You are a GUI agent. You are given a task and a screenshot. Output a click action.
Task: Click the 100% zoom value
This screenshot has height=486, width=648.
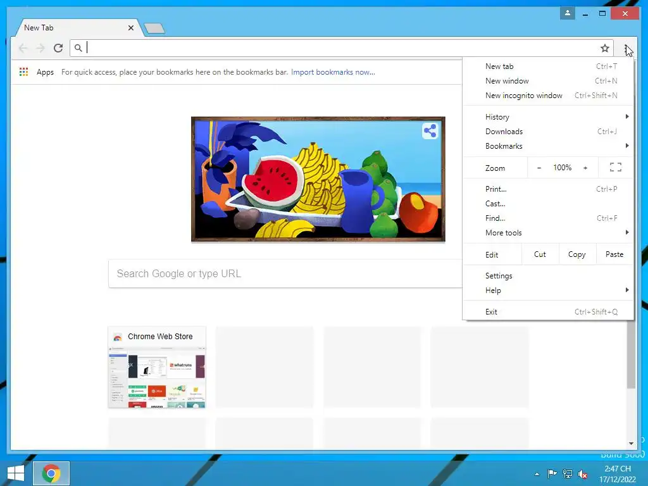562,167
